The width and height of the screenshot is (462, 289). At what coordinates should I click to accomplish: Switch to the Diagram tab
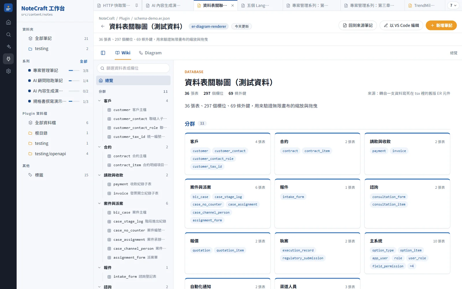point(150,53)
